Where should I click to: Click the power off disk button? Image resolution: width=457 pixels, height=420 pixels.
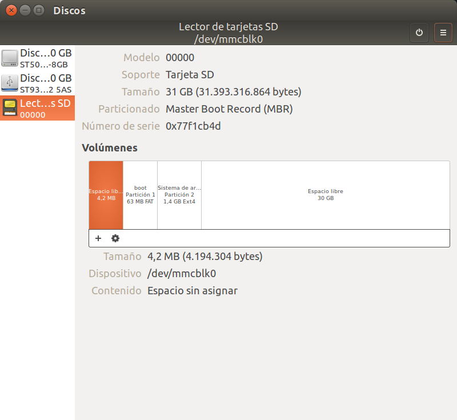[x=419, y=33]
